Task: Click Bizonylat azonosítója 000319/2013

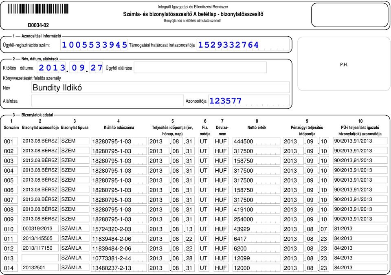Action: click(40, 229)
